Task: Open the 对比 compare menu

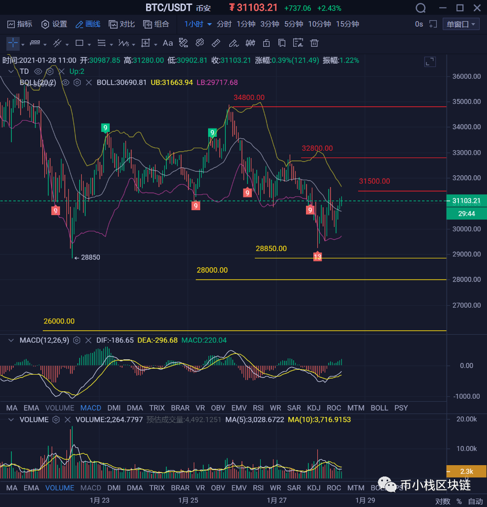Action: pos(122,24)
